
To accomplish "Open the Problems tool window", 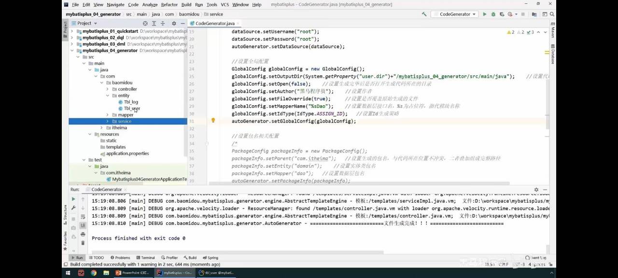I will coord(120,258).
